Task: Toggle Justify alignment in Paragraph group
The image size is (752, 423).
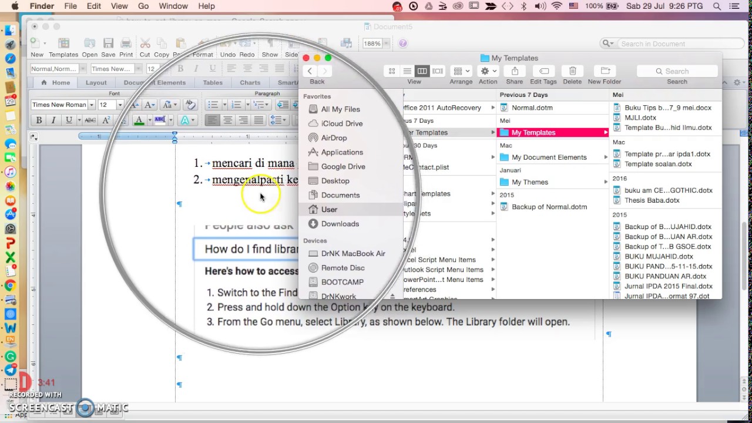Action: [258, 120]
